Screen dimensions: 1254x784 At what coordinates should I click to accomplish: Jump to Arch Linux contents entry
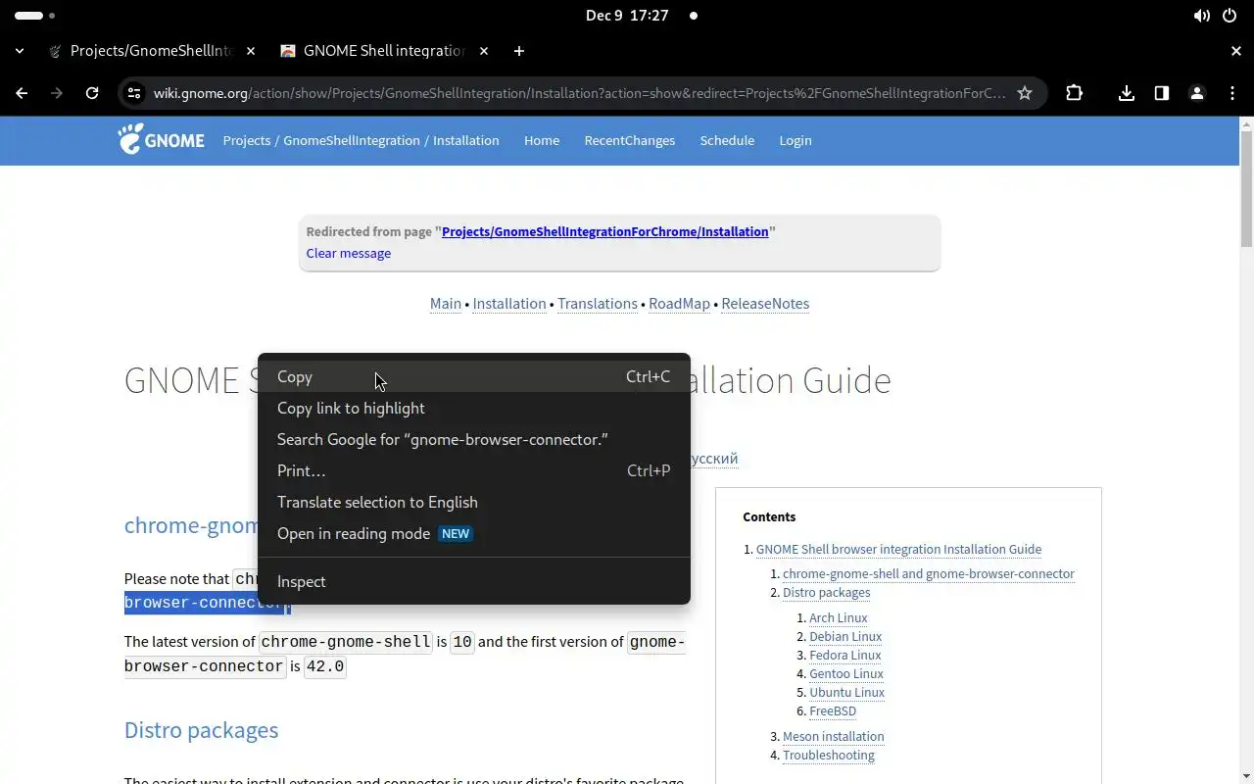click(x=838, y=617)
